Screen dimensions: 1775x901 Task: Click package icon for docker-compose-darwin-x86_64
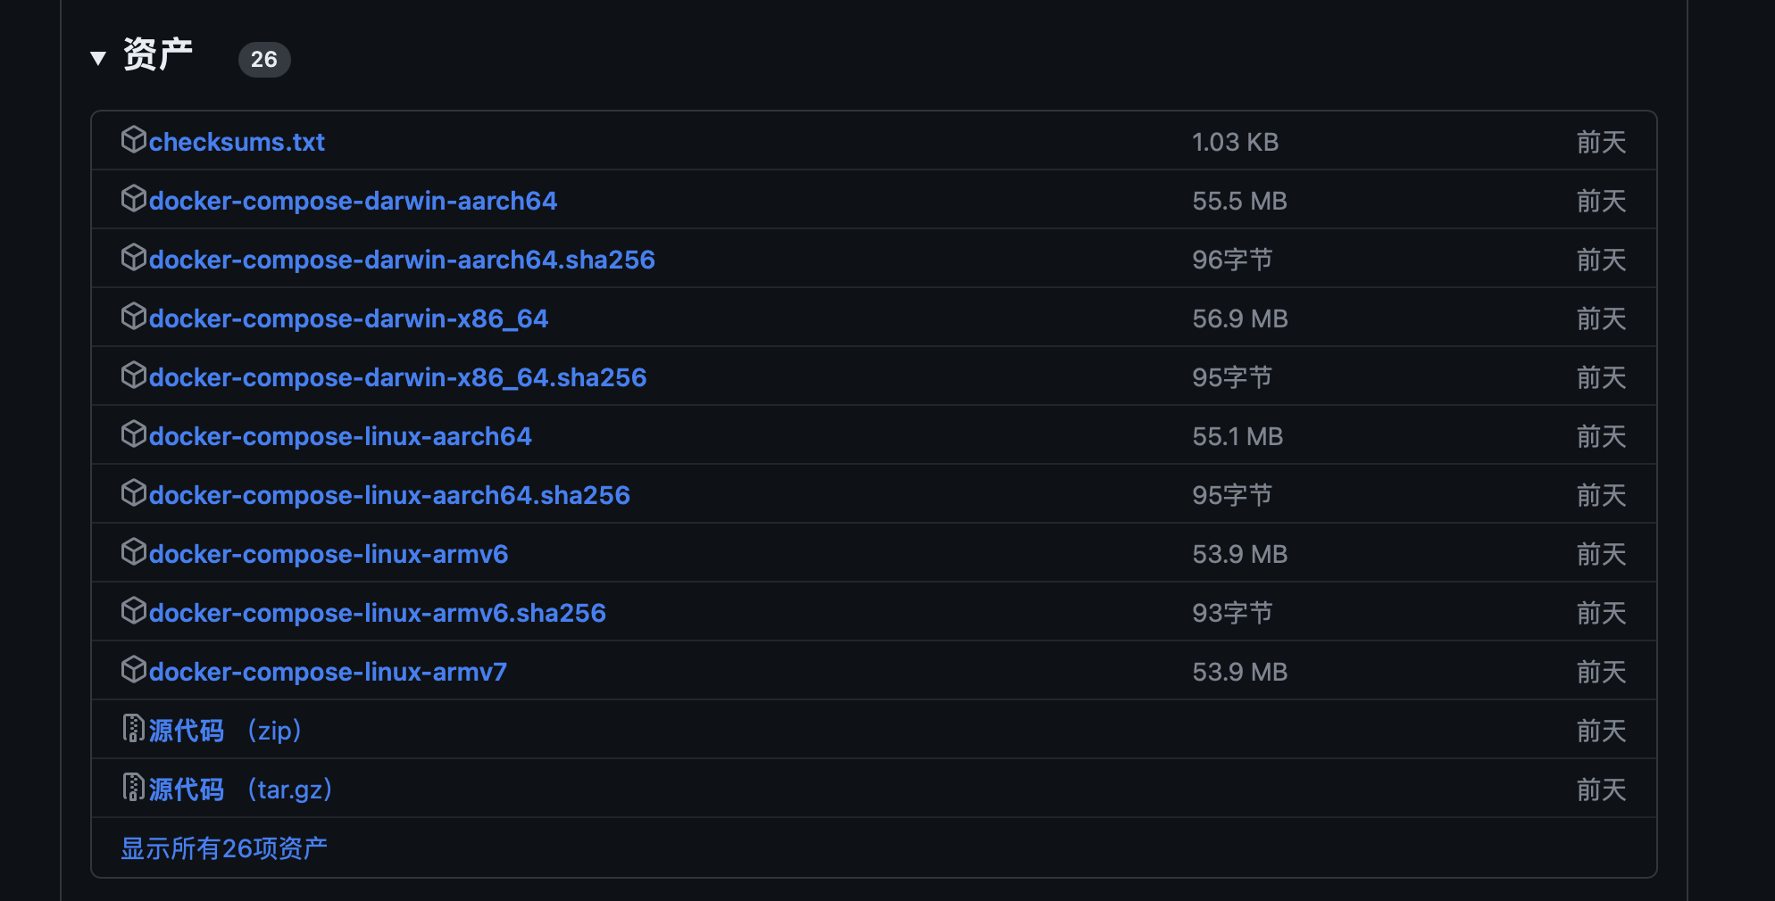133,317
